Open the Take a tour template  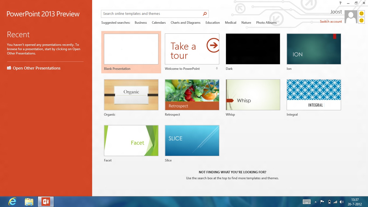pos(192,49)
